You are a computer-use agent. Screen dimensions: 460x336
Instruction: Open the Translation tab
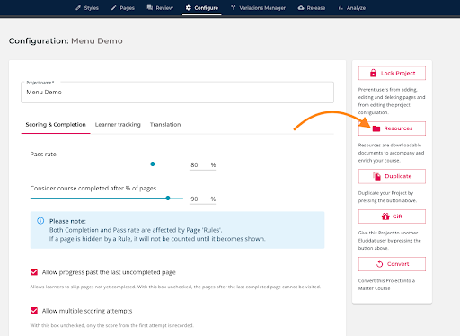[x=165, y=125]
